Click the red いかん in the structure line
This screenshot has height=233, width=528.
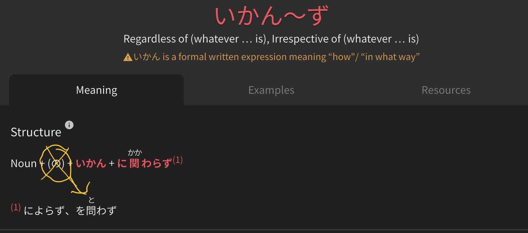pos(91,163)
